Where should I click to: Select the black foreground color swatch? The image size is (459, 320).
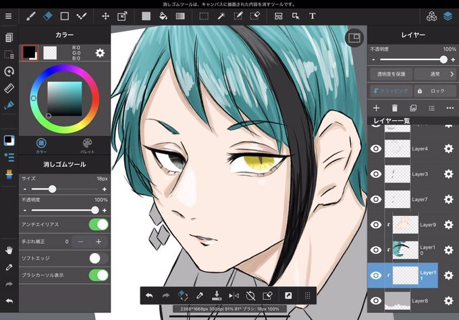click(x=30, y=53)
